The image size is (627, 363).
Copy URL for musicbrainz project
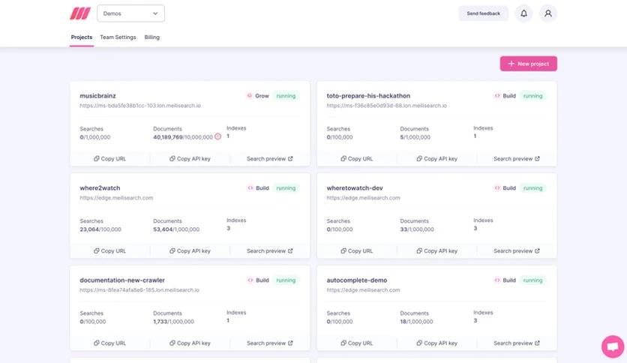pyautogui.click(x=109, y=159)
